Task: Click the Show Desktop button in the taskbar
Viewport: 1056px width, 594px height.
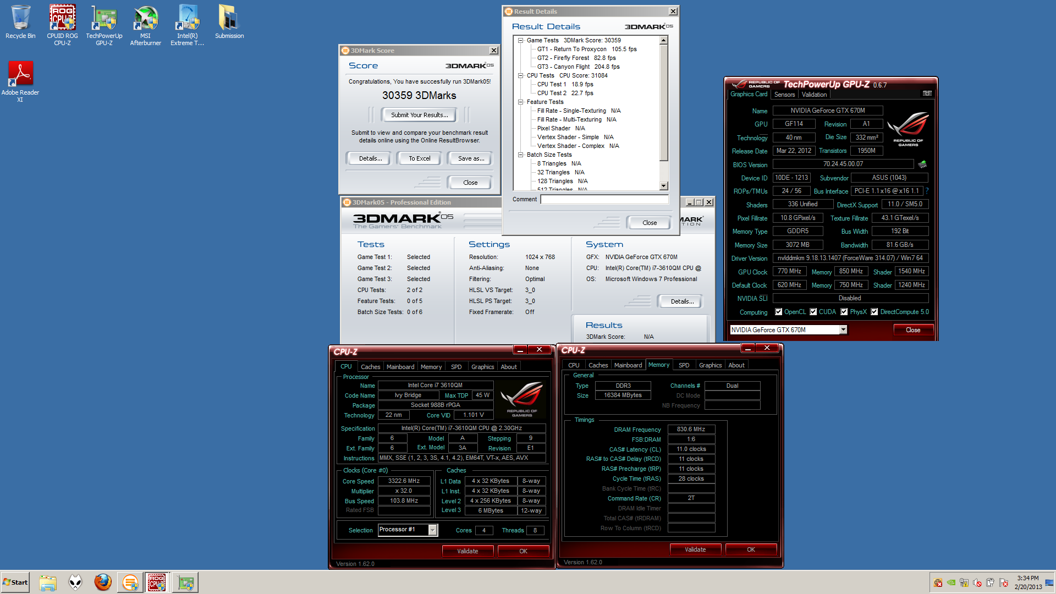Action: [1049, 582]
